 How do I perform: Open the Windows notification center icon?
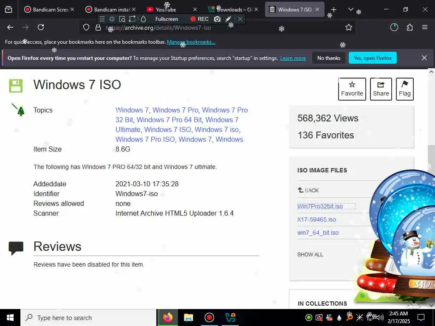coord(421,318)
